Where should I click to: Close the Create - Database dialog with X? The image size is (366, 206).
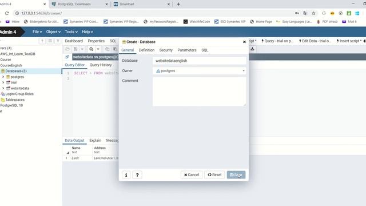pos(244,42)
